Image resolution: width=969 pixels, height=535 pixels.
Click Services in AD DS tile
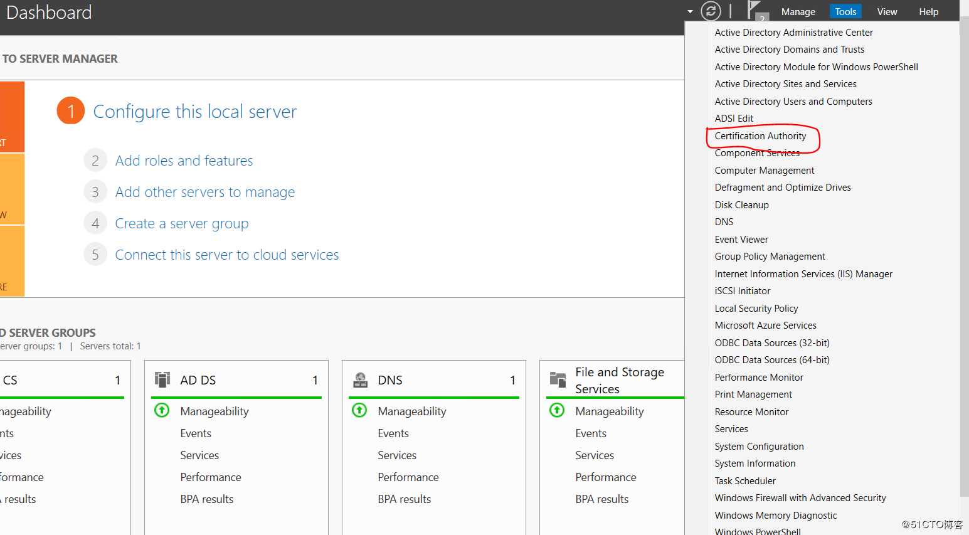199,455
